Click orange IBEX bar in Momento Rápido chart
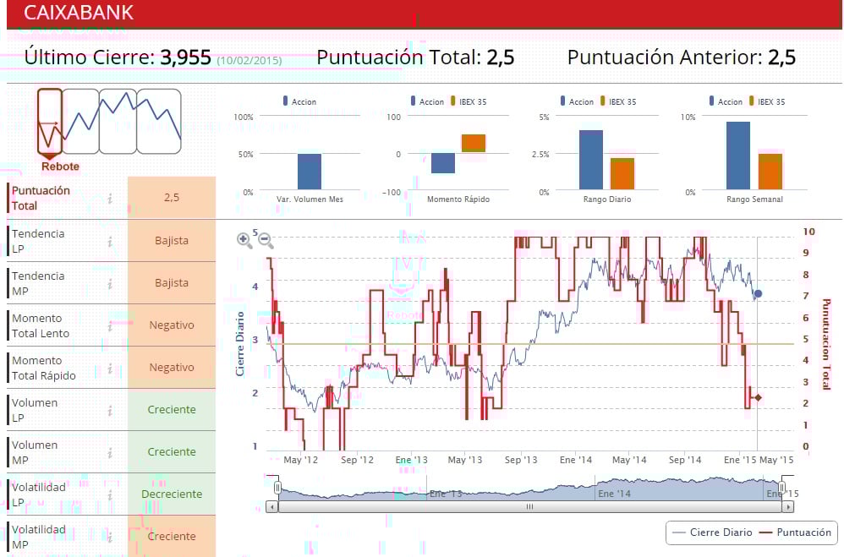This screenshot has width=844, height=557. 474,143
